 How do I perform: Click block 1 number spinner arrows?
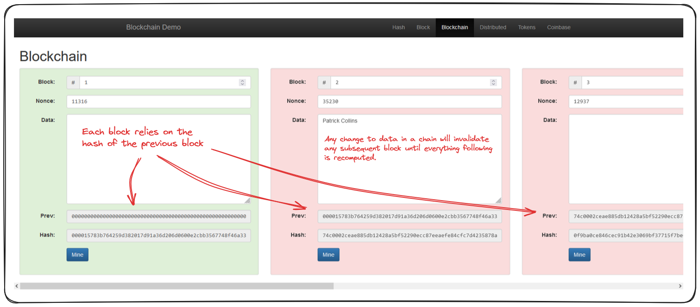[242, 83]
